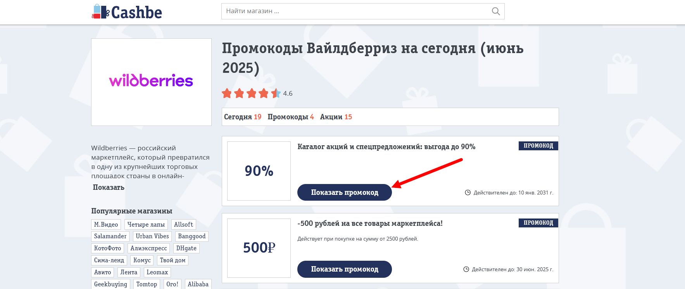Open the Leomax store tag
685x289 pixels.
pyautogui.click(x=157, y=272)
